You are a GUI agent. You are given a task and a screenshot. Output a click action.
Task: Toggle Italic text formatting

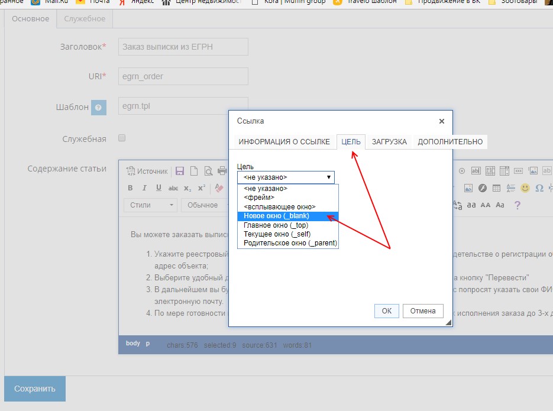point(144,188)
